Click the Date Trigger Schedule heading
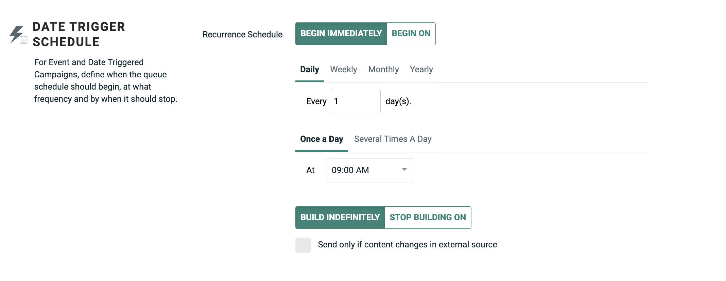Image resolution: width=726 pixels, height=281 pixels. [79, 34]
